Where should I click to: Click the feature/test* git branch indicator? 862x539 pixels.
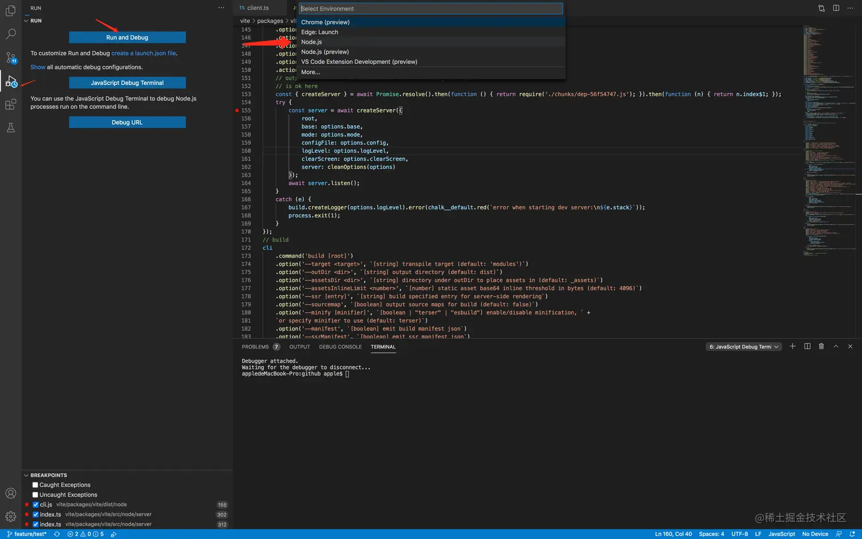tap(27, 534)
